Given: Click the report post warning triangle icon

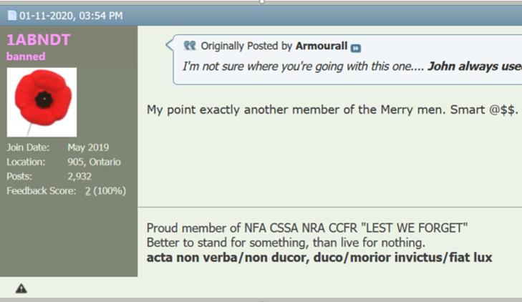Looking at the screenshot, I should 21,288.
